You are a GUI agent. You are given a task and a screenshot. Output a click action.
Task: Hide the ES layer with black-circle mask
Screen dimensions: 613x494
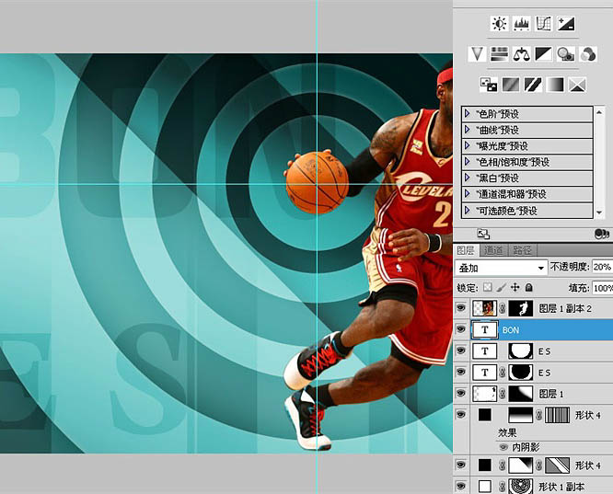[461, 372]
